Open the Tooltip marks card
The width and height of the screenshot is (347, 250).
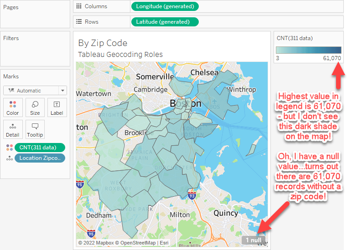35,129
